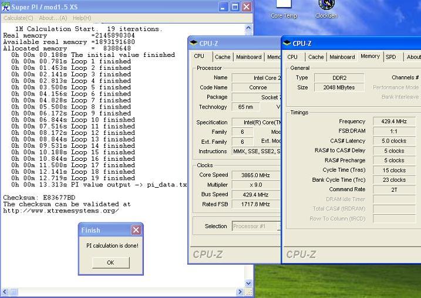Image resolution: width=421 pixels, height=298 pixels.
Task: Click the Bus Speed value 429.4 MHz
Action: tap(256, 195)
